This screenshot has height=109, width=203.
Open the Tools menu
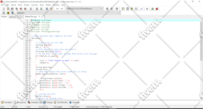pos(42,5)
